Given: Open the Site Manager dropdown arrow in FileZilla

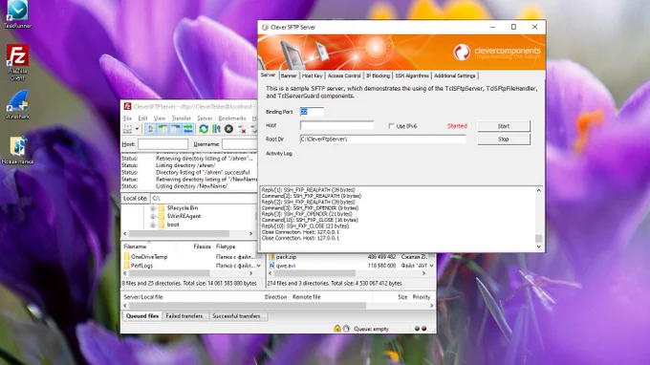Looking at the screenshot, I should click(x=137, y=129).
